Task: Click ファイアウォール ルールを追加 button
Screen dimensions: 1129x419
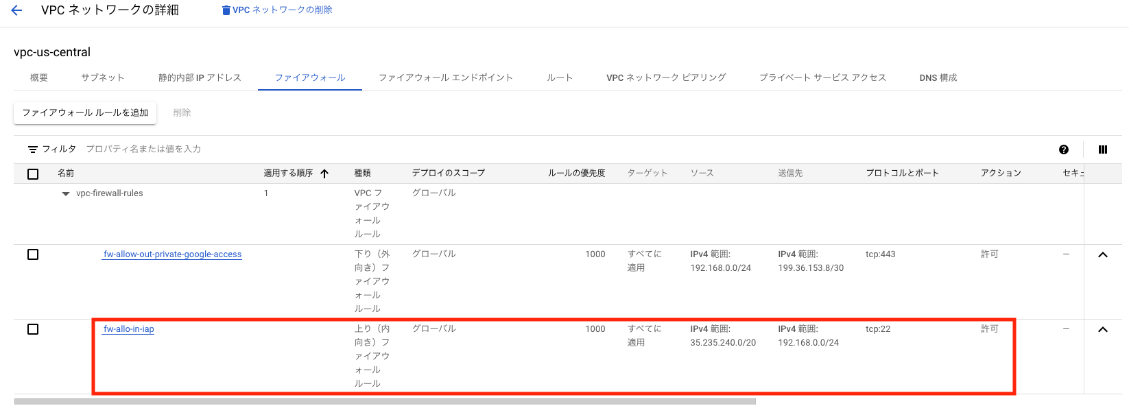Action: point(85,113)
